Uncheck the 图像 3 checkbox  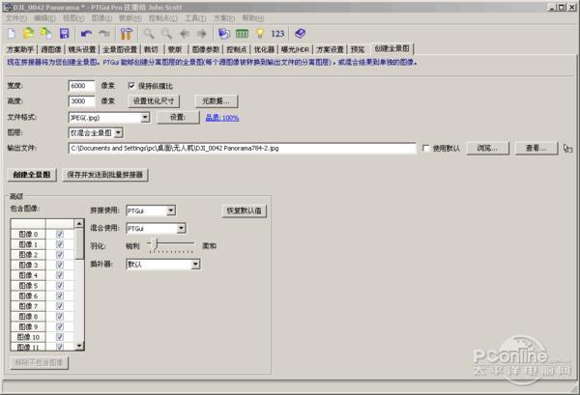tap(60, 265)
